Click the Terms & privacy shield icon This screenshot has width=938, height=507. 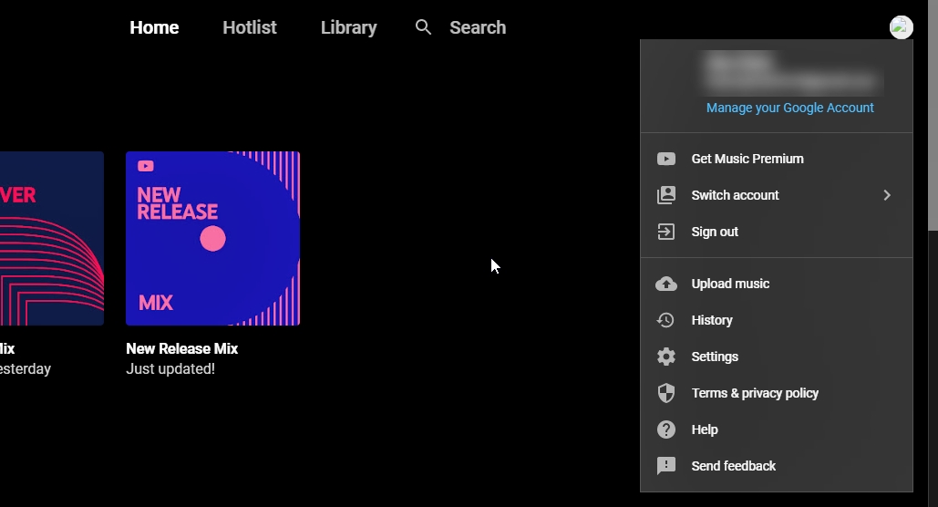pyautogui.click(x=666, y=393)
